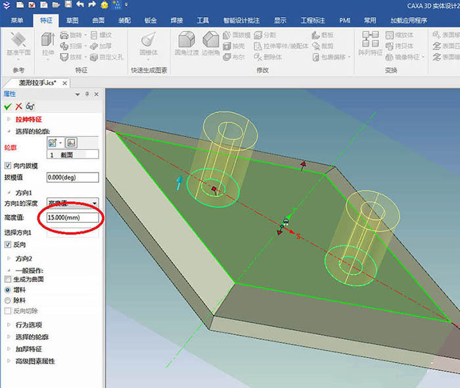Click the 螺纹 thread tool
The width and height of the screenshot is (460, 388).
pyautogui.click(x=101, y=36)
